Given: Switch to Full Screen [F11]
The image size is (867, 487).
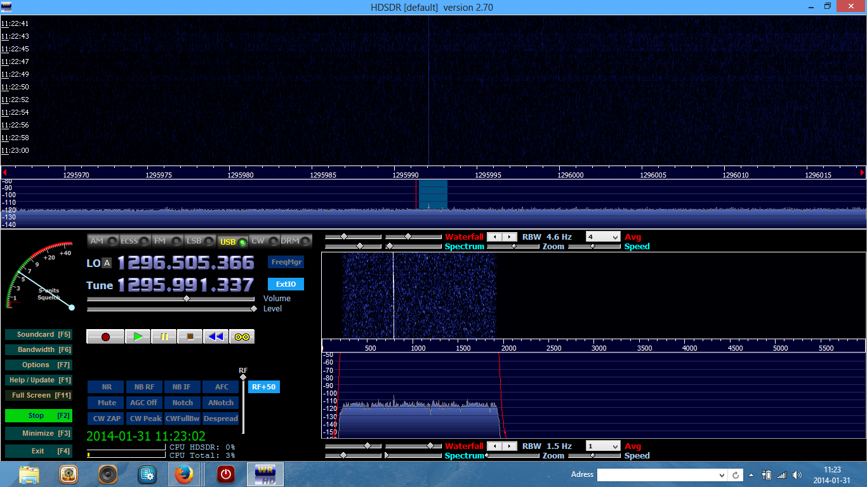Looking at the screenshot, I should pyautogui.click(x=38, y=395).
